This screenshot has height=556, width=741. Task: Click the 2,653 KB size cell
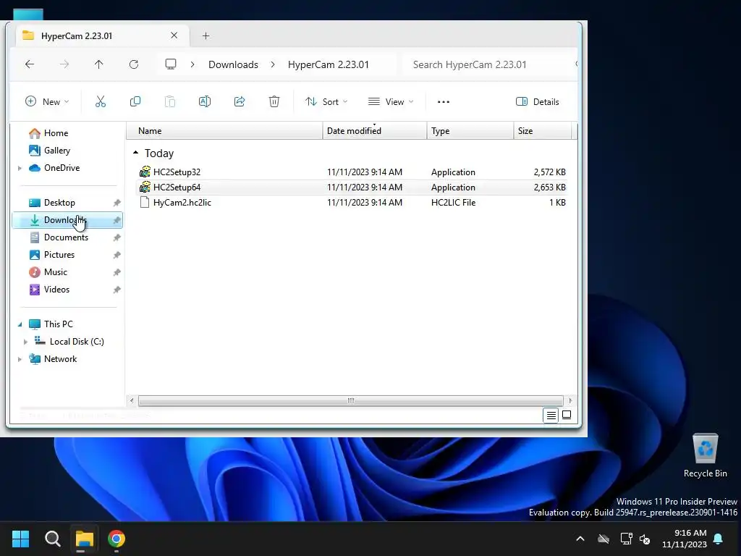click(550, 188)
